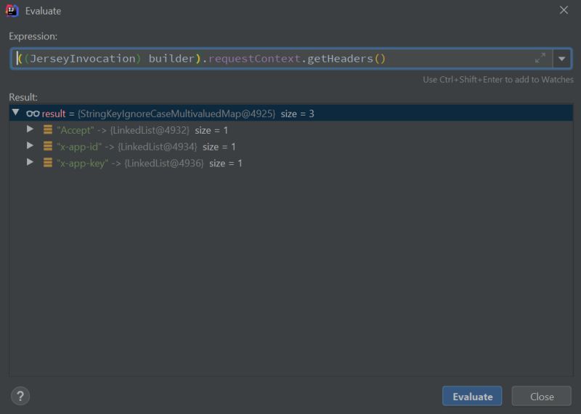Expand the "x-app-id" entry
Viewport: 581px width, 414px height.
point(30,146)
